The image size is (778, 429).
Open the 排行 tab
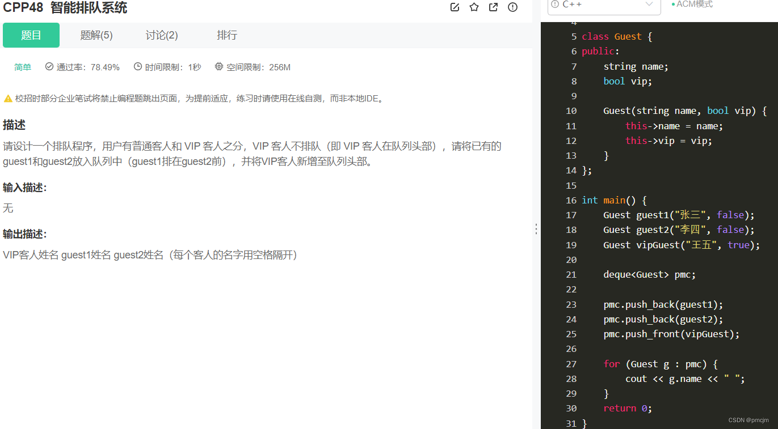pyautogui.click(x=227, y=35)
